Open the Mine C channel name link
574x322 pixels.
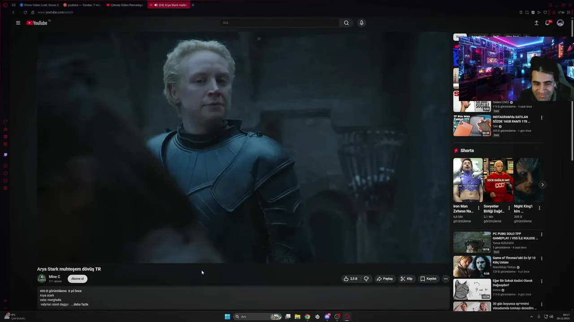(x=54, y=277)
